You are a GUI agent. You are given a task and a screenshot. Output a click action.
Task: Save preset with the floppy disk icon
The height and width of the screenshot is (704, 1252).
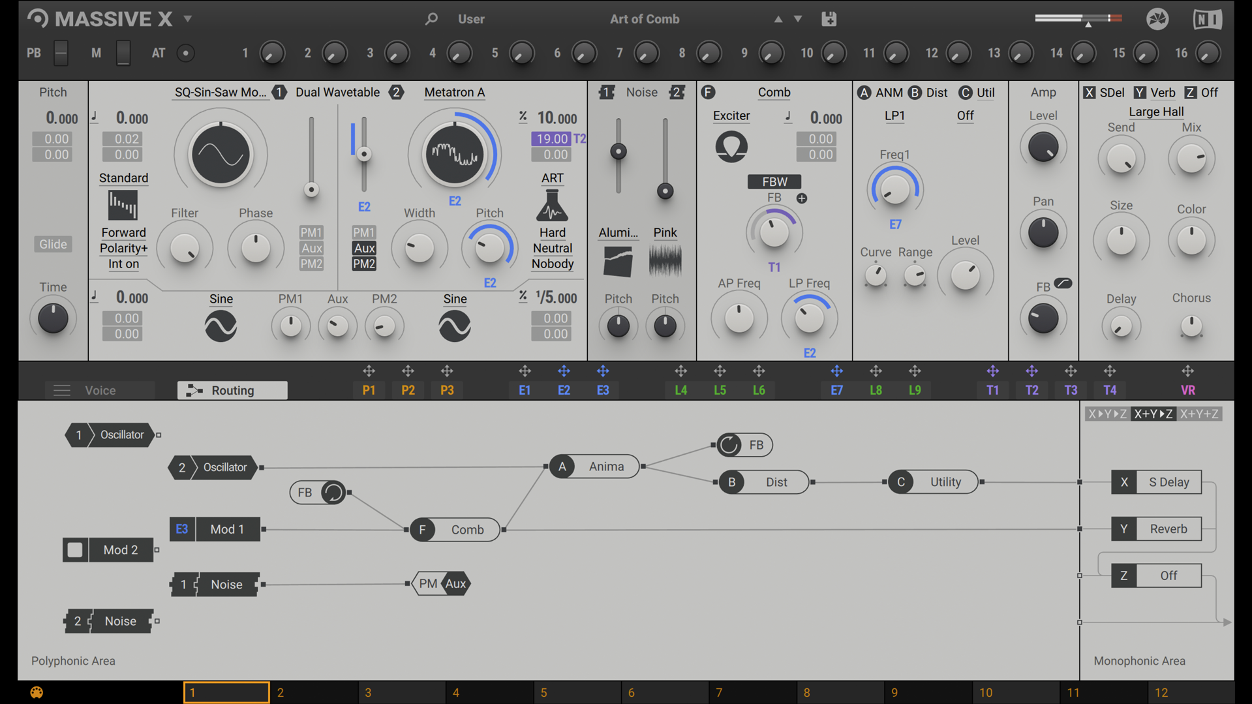click(829, 19)
